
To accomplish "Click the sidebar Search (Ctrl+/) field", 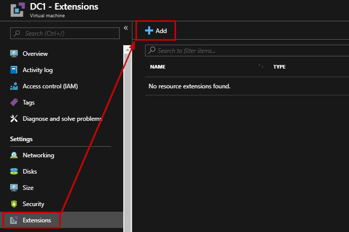I will 65,34.
